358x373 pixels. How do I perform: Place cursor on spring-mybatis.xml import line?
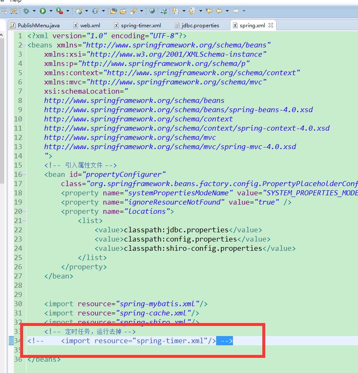coord(126,304)
